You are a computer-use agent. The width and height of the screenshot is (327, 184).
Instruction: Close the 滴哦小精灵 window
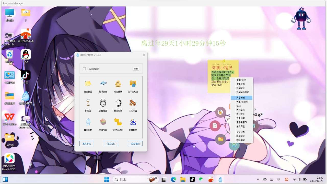[x=144, y=55]
